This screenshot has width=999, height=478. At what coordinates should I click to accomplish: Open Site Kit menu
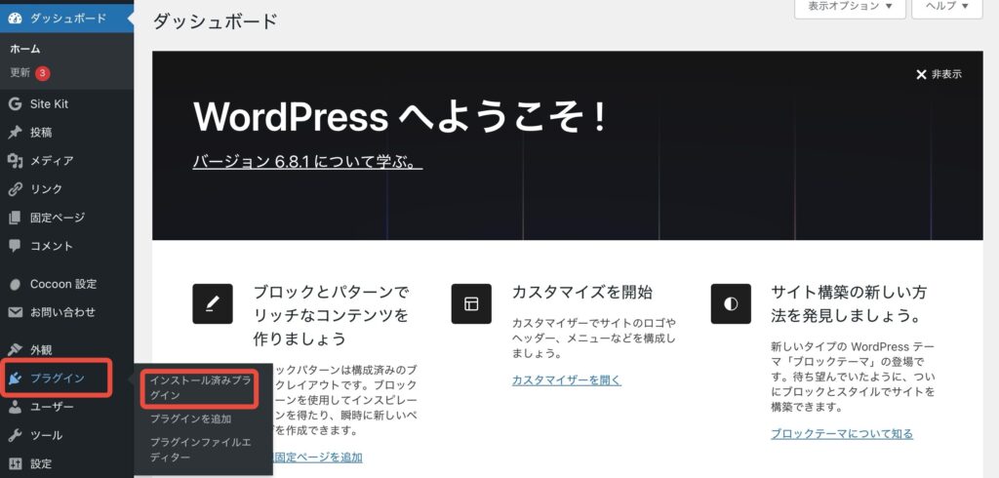tap(67, 103)
